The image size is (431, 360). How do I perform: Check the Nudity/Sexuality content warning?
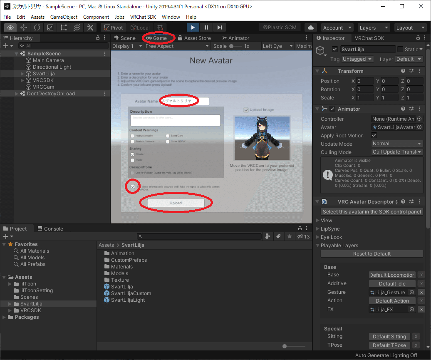click(x=132, y=136)
